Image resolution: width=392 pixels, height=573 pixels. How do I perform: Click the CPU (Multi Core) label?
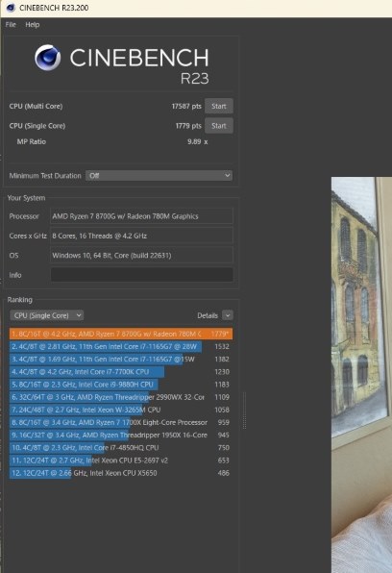click(x=36, y=106)
